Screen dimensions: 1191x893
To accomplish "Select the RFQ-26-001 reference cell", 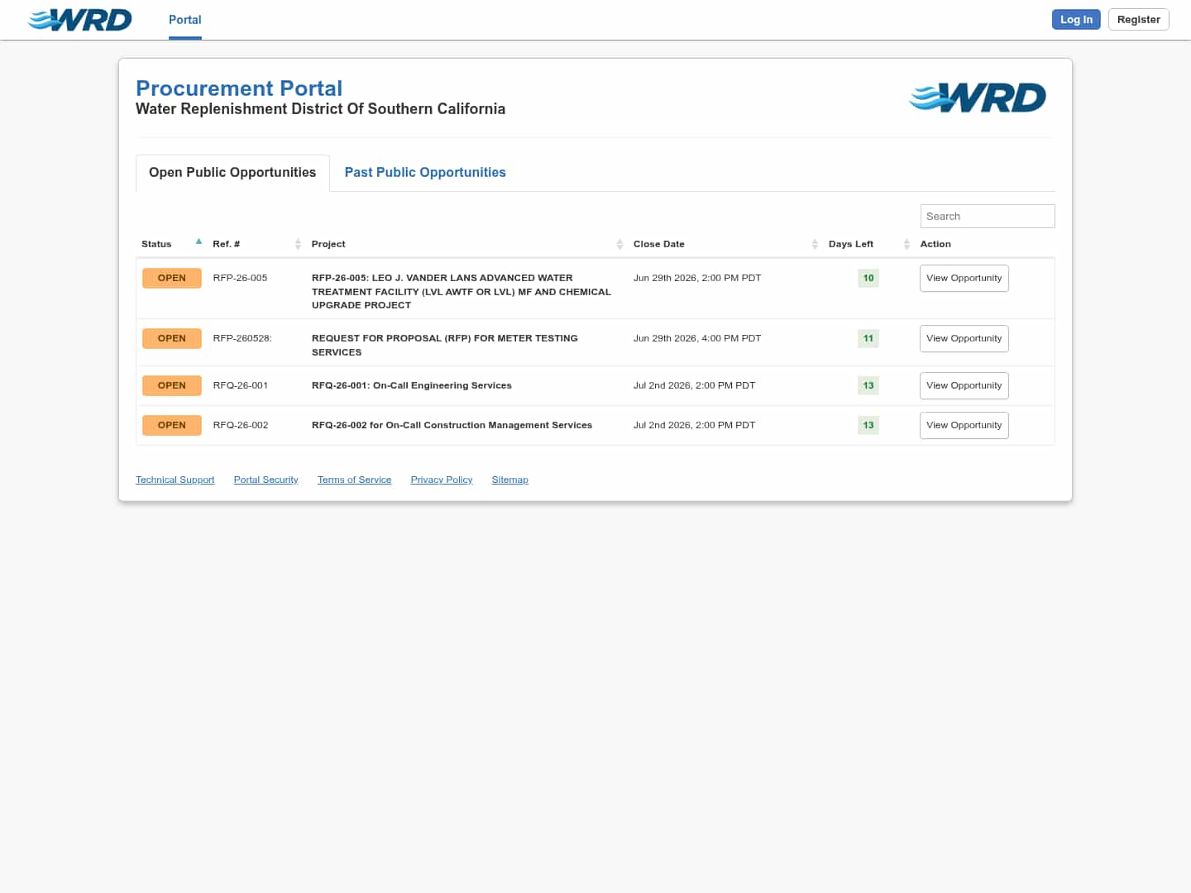I will point(241,385).
